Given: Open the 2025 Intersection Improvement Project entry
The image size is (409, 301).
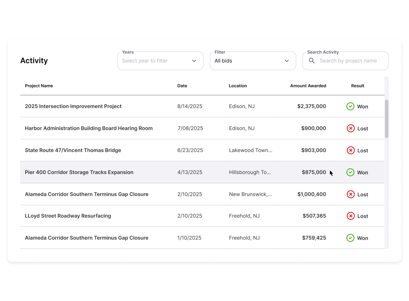Looking at the screenshot, I should pos(73,106).
